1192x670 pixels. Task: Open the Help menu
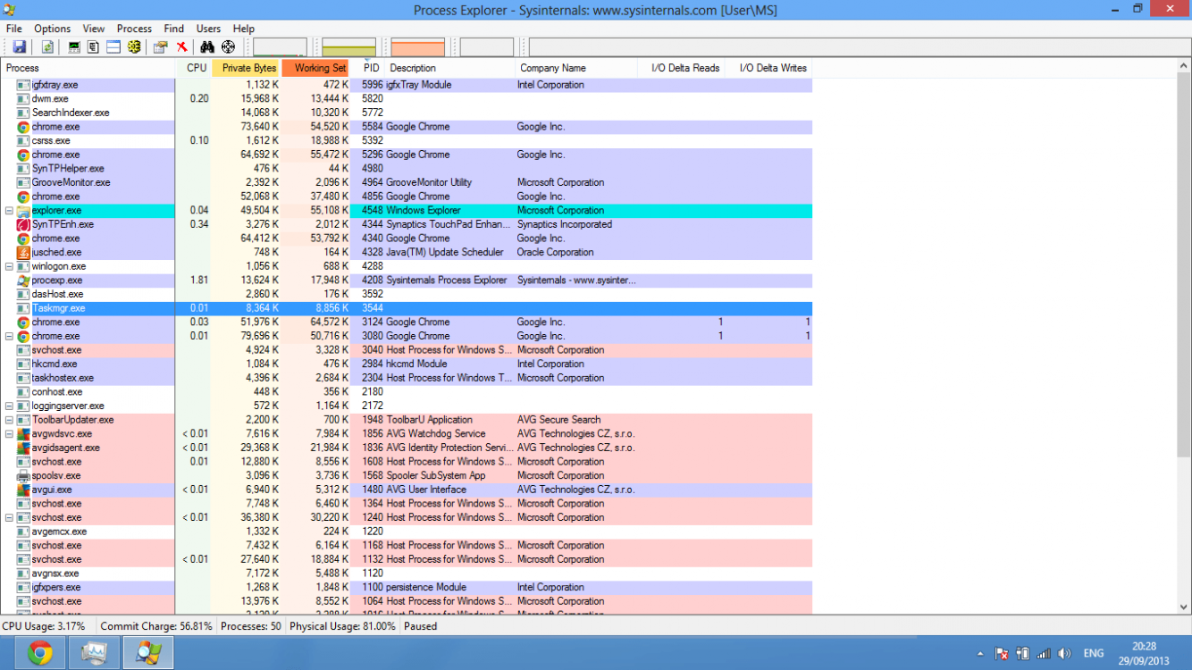244,29
